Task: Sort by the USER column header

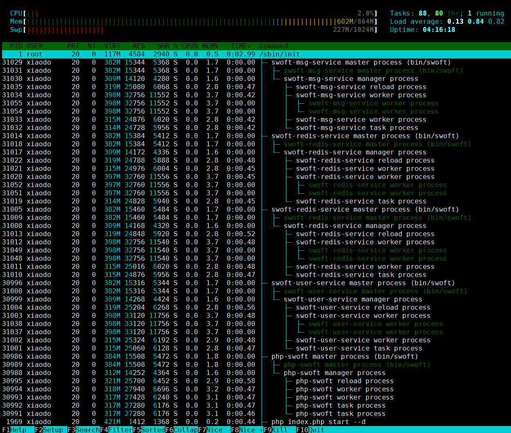Action: [35, 46]
